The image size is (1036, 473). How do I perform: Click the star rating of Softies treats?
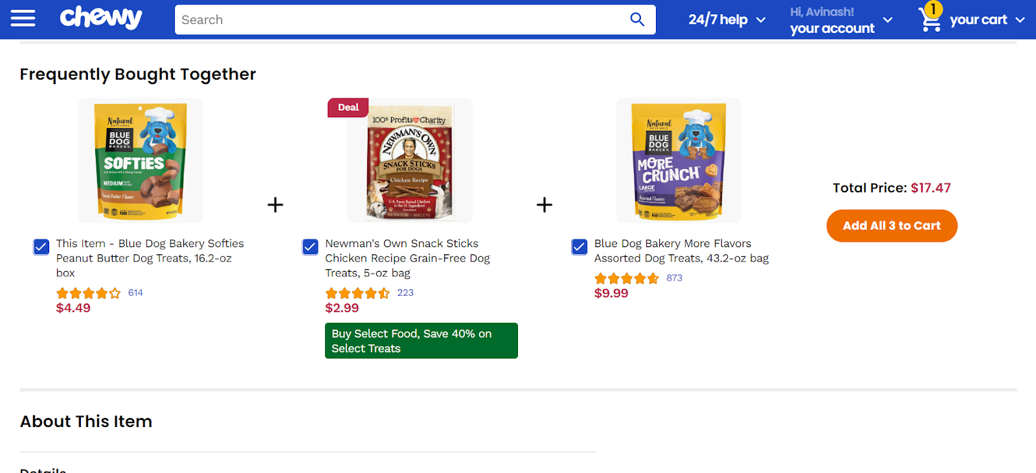[x=89, y=293]
